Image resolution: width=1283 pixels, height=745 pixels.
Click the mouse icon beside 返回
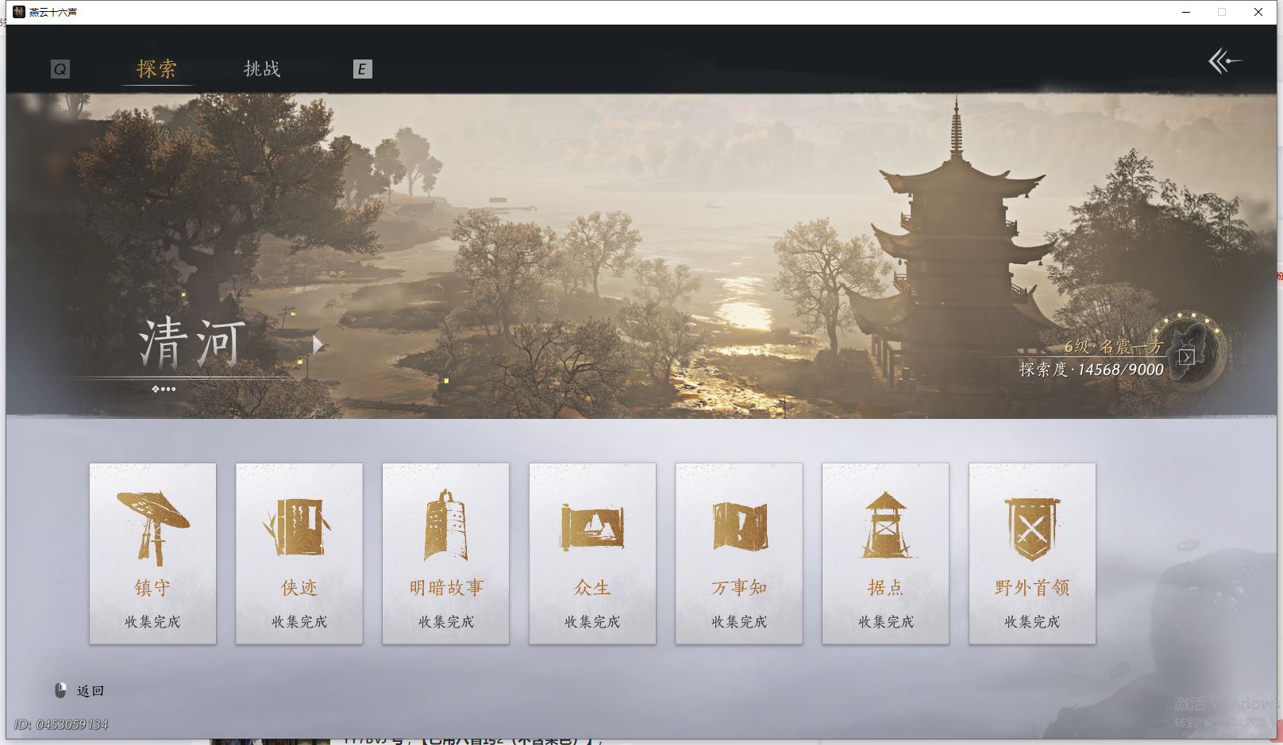pyautogui.click(x=60, y=689)
